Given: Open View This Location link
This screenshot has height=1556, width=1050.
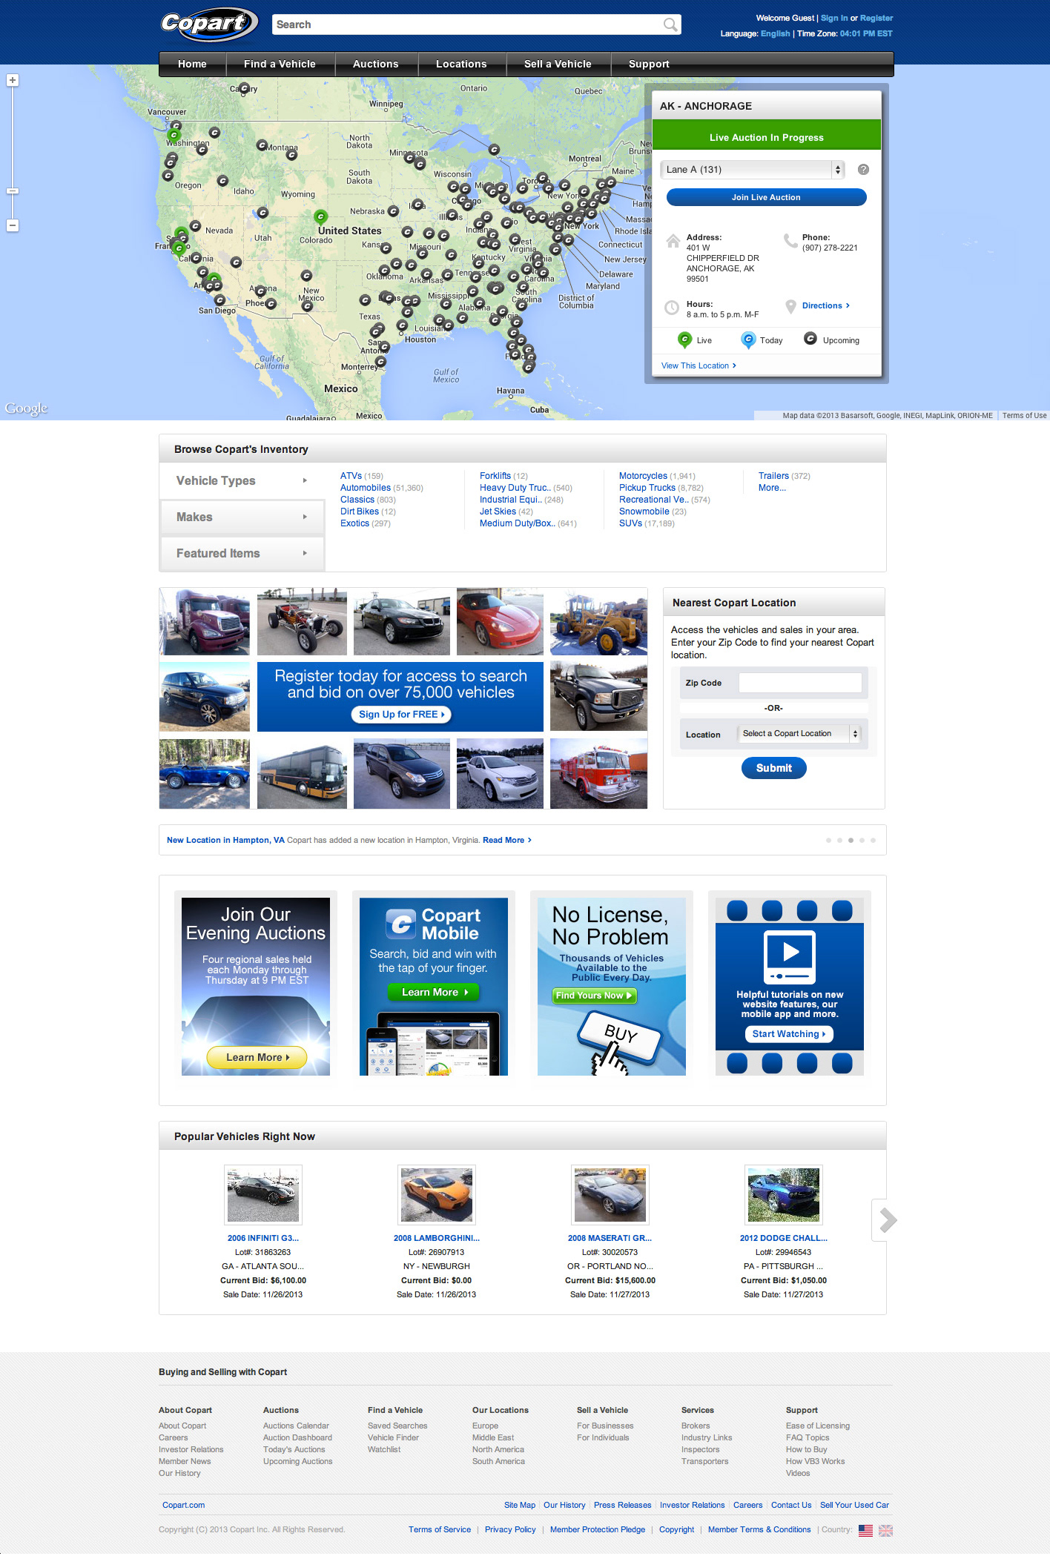Looking at the screenshot, I should tap(699, 366).
